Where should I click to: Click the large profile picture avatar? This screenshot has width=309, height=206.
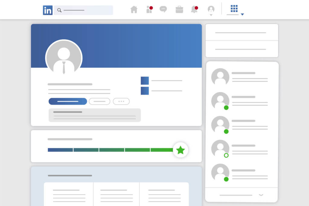click(64, 58)
